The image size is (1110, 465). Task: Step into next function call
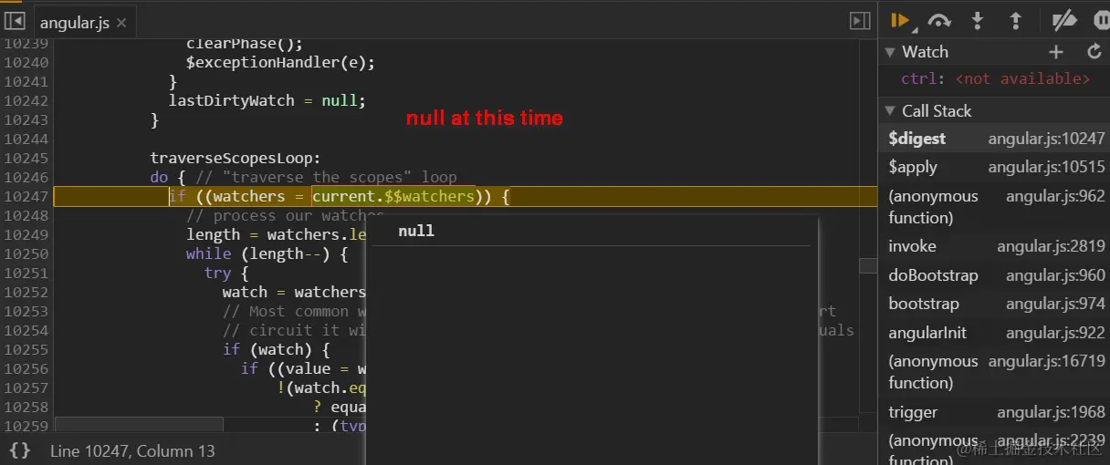click(978, 20)
